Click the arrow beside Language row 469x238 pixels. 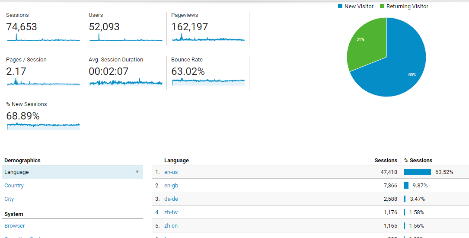point(137,172)
